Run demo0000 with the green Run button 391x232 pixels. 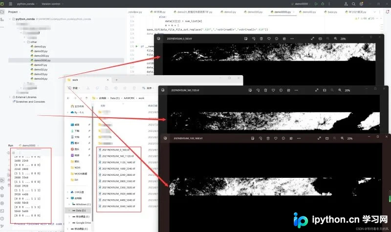(x=316, y=4)
